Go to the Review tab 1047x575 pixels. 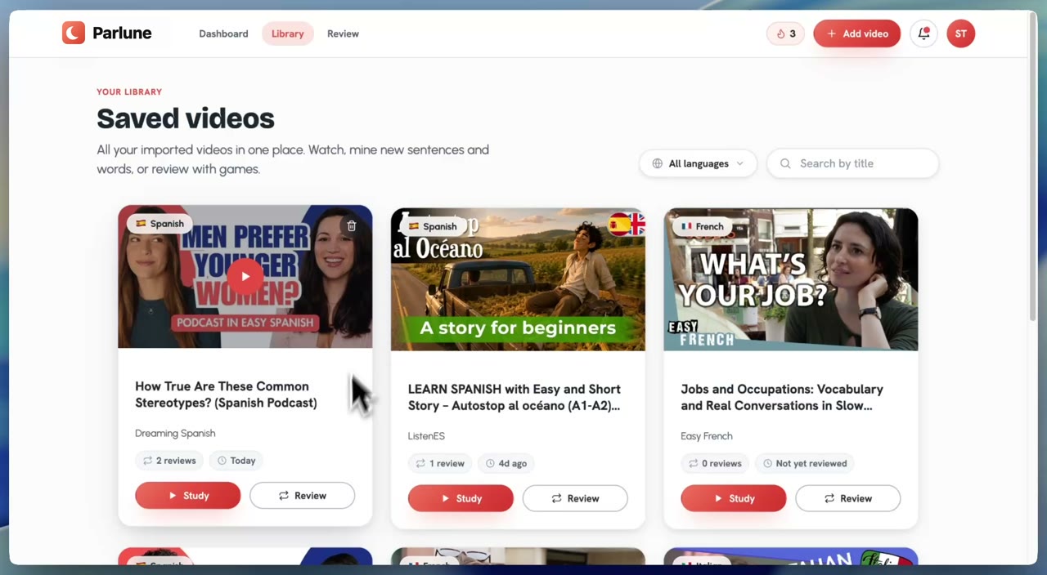click(343, 33)
